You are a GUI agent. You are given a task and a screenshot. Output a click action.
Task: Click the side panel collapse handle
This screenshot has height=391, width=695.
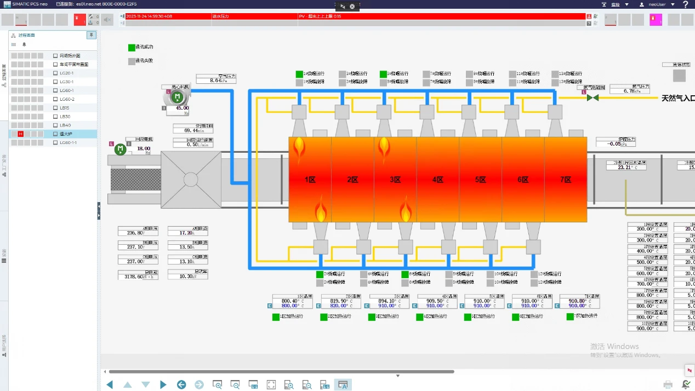pyautogui.click(x=99, y=211)
